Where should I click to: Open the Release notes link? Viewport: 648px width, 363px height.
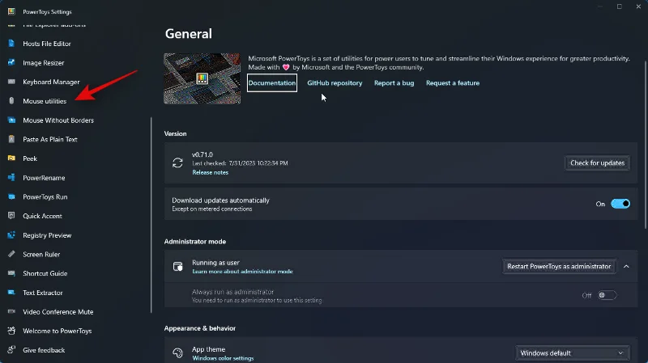(x=210, y=172)
